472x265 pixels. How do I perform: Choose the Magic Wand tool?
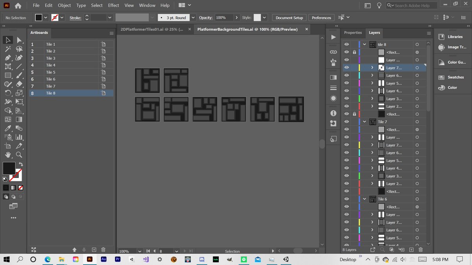[x=8, y=49]
